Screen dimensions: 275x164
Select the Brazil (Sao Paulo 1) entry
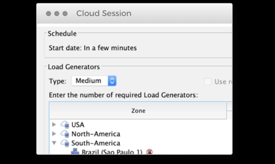click(112, 152)
